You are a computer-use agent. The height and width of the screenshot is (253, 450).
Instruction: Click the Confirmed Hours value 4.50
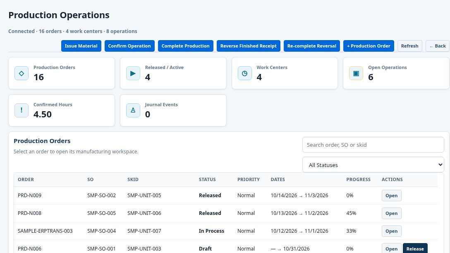(43, 114)
